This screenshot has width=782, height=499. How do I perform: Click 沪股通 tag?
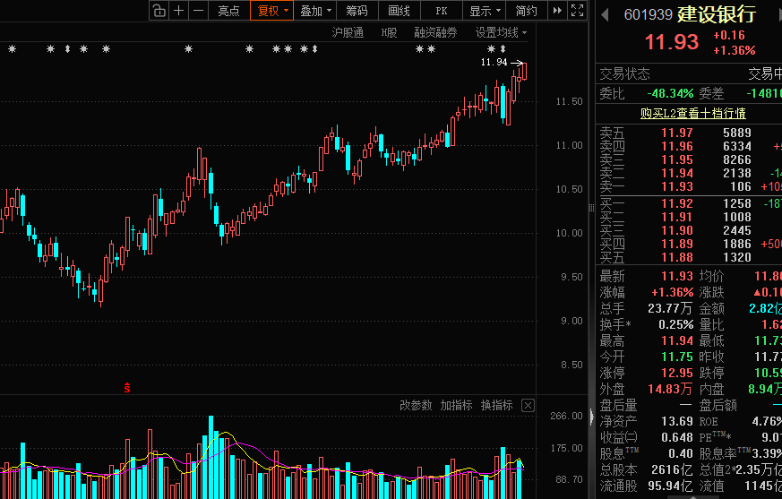[x=348, y=33]
